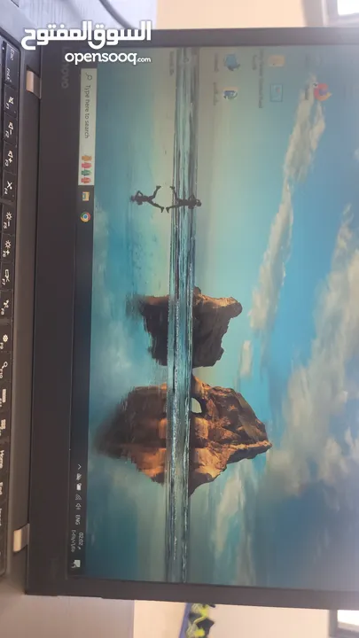Open the volume speaker tray icon
This screenshot has height=638, width=359.
pos(79,507)
